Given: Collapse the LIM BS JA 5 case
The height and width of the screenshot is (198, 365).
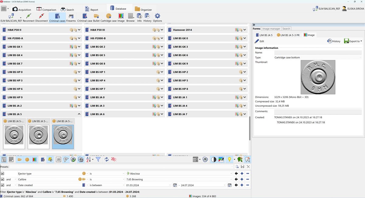Looking at the screenshot, I should pos(79,114).
